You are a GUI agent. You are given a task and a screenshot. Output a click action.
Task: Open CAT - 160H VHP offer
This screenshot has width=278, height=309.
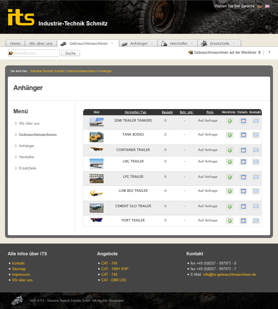pyautogui.click(x=115, y=269)
